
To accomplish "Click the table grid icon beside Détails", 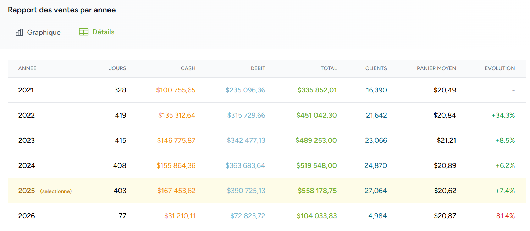I will pos(84,32).
